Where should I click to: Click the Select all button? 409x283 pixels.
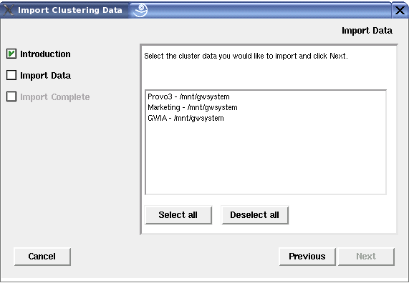pos(178,215)
